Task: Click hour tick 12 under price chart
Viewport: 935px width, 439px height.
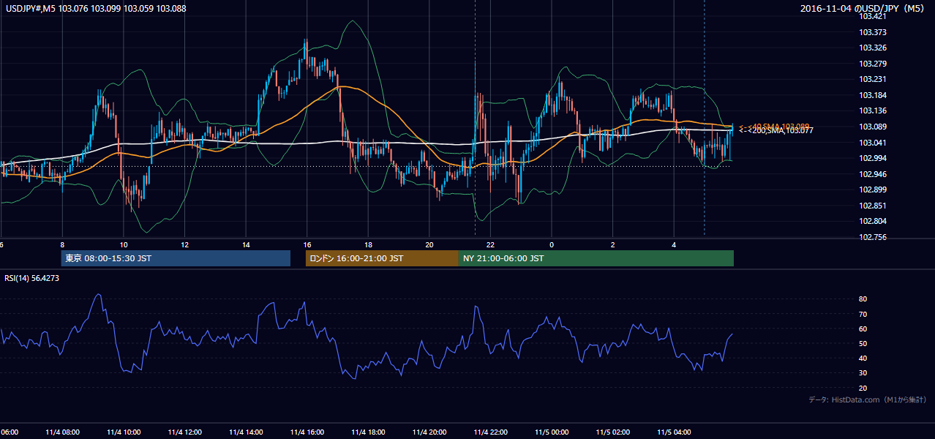Action: point(184,245)
